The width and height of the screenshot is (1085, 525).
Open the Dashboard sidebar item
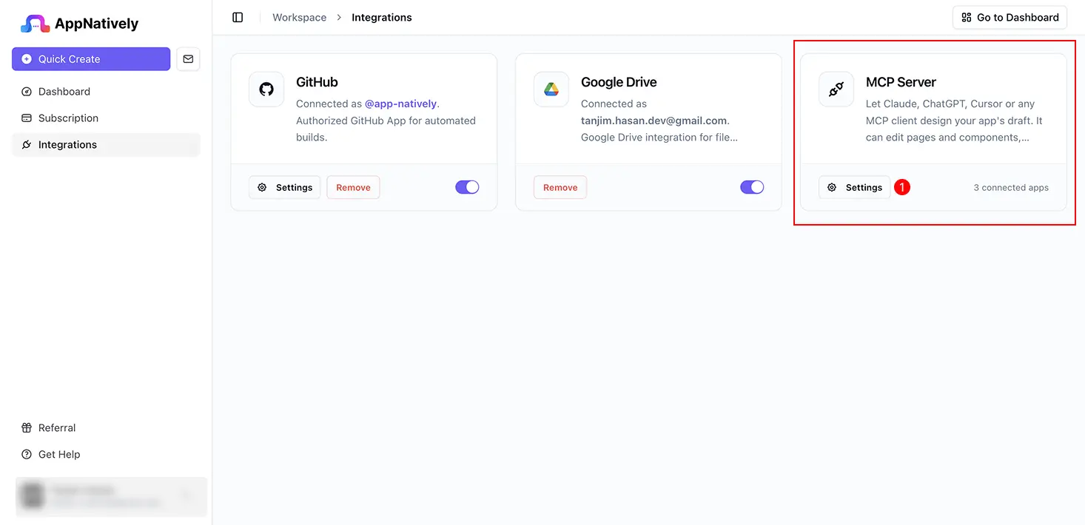[x=106, y=92]
